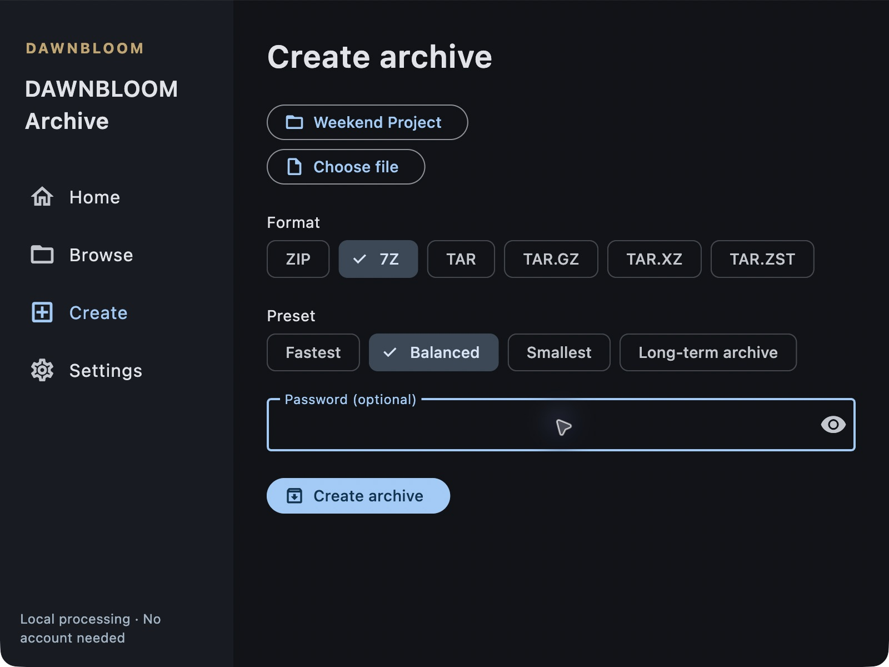Click the Create archive button
Viewport: 889px width, 667px height.
tap(358, 496)
